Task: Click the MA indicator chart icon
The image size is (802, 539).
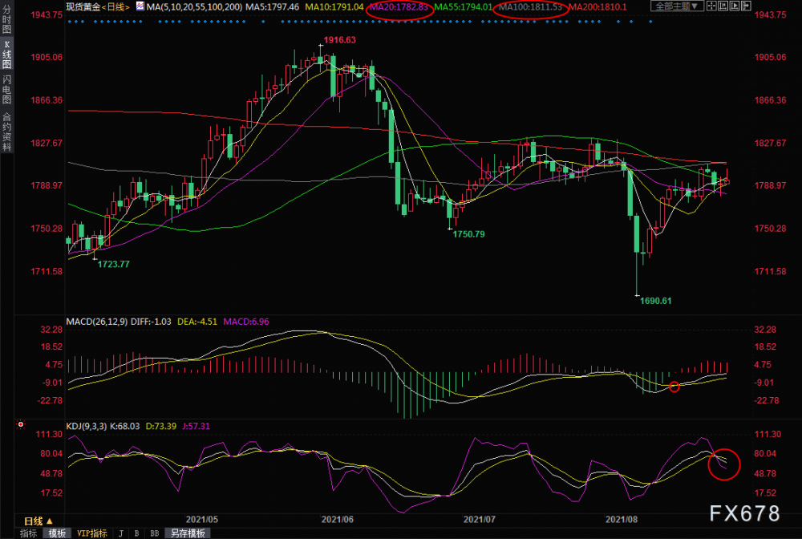Action: click(140, 6)
